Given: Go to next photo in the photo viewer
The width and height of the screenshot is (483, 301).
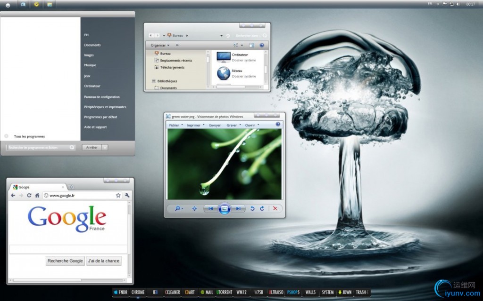Looking at the screenshot, I should pos(238,208).
